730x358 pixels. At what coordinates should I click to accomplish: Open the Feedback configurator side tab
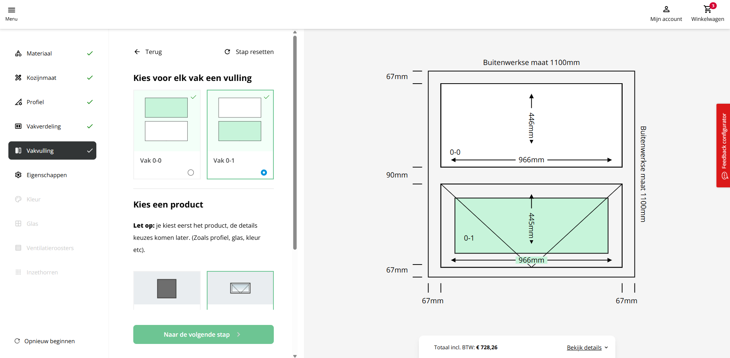coord(724,146)
